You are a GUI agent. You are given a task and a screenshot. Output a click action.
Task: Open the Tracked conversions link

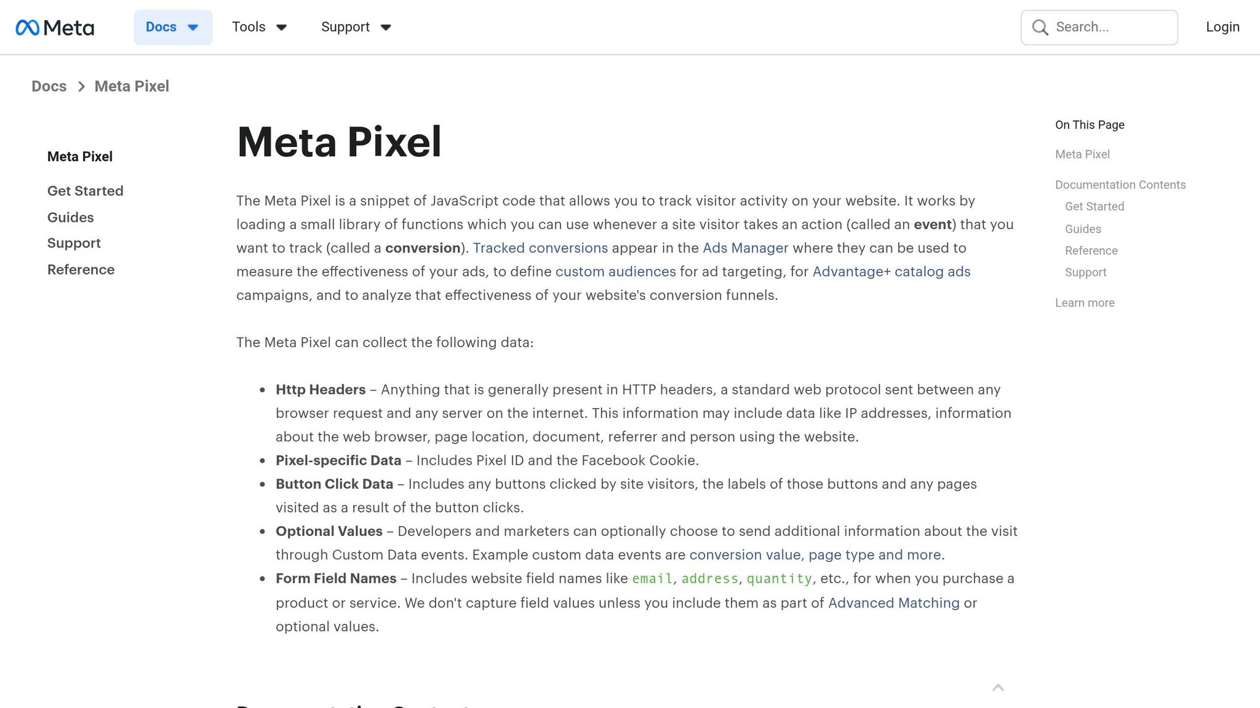click(x=541, y=248)
